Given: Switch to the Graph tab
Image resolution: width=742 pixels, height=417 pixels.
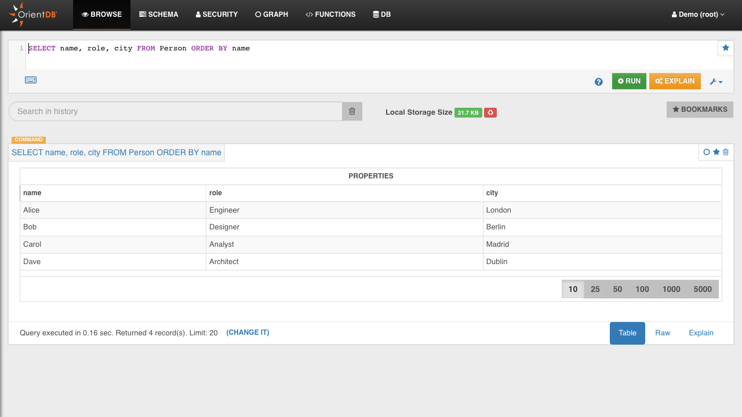Looking at the screenshot, I should [x=271, y=14].
